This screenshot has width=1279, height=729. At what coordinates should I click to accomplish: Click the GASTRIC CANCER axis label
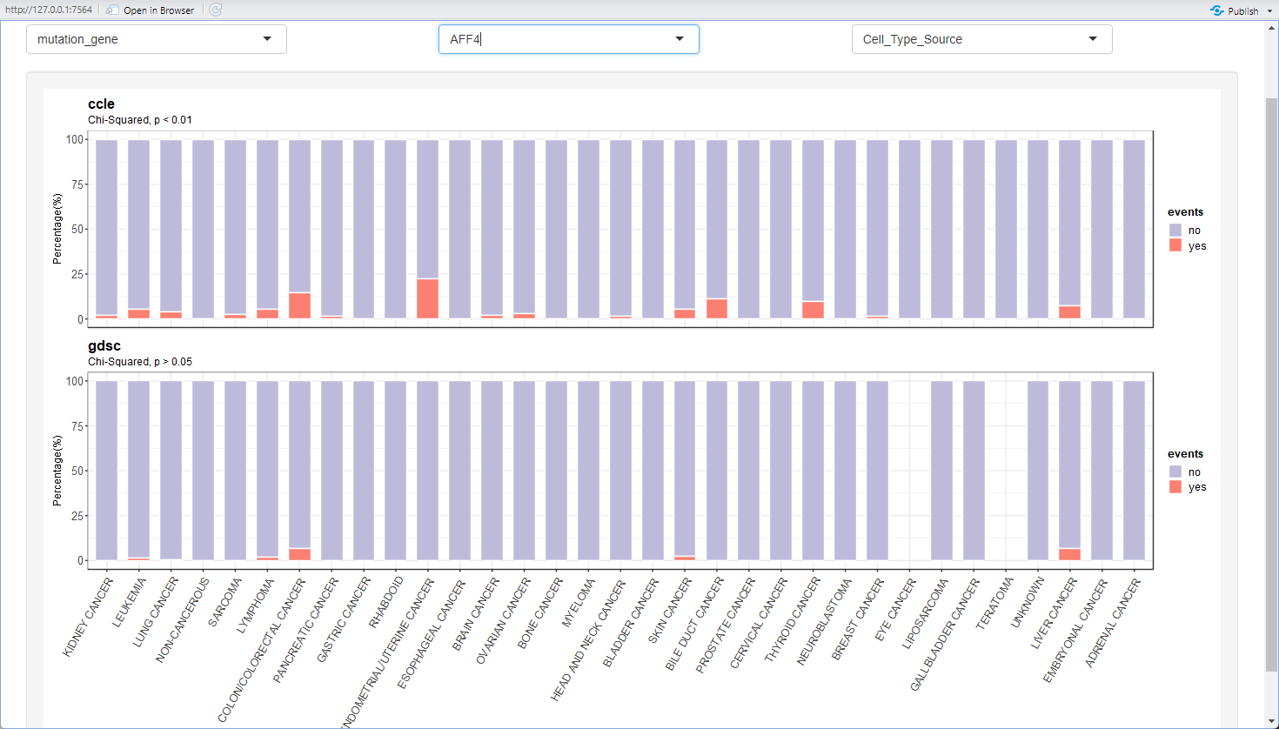(x=343, y=619)
